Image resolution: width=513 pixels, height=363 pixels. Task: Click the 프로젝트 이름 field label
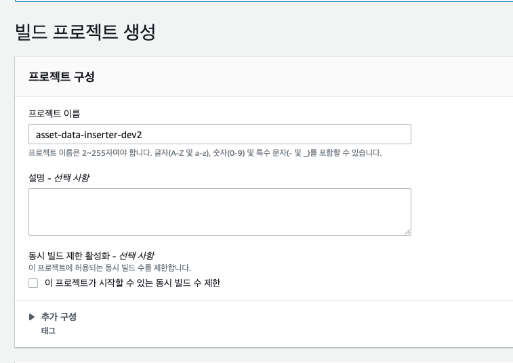tap(54, 113)
